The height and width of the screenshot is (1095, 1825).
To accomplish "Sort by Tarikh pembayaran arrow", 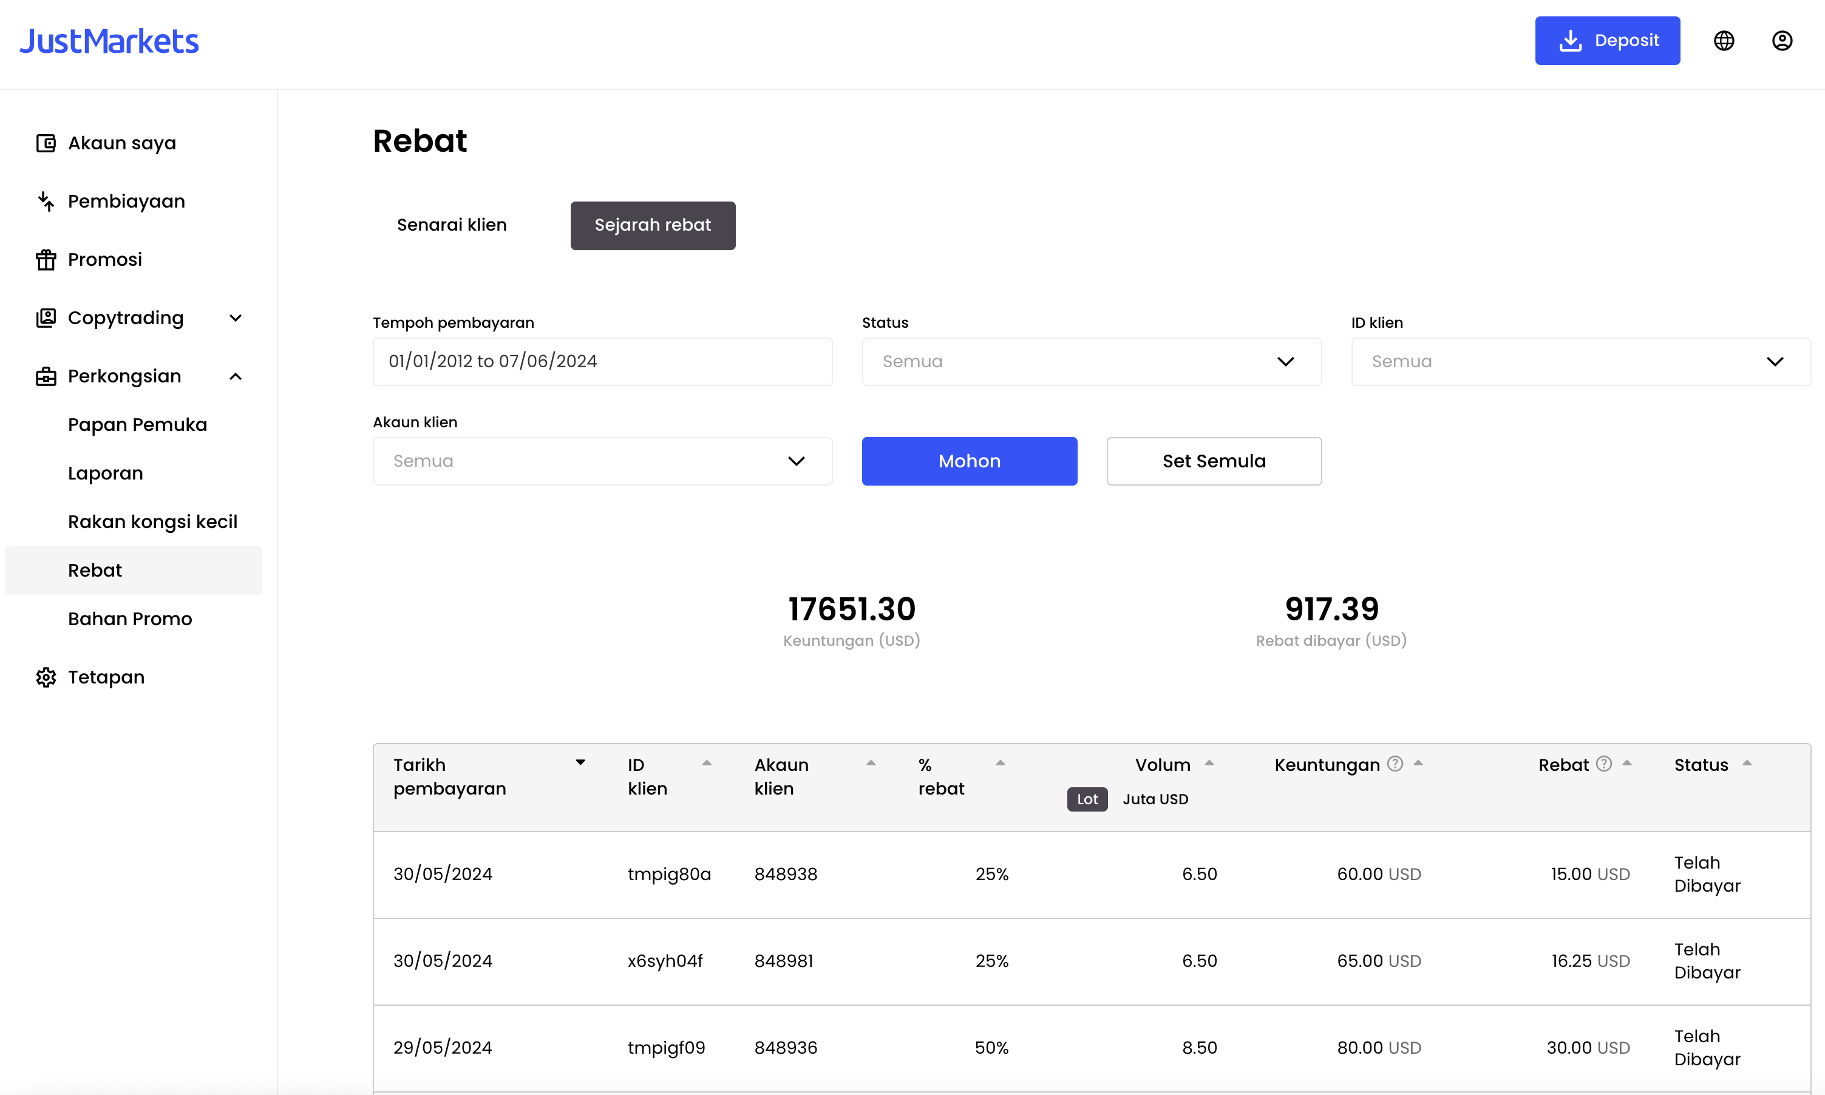I will (x=580, y=763).
